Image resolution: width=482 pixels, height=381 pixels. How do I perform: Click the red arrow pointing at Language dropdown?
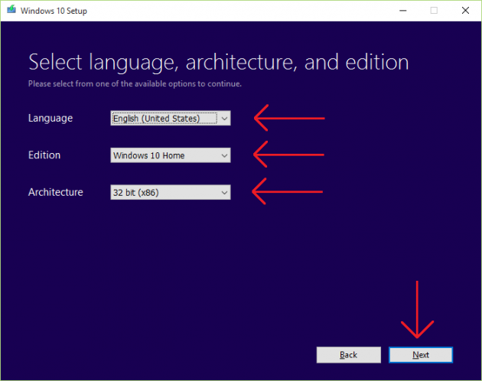coord(289,119)
